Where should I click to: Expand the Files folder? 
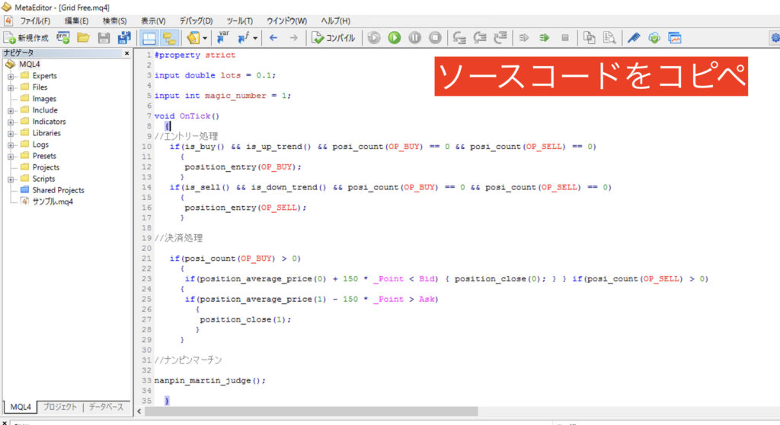point(11,88)
